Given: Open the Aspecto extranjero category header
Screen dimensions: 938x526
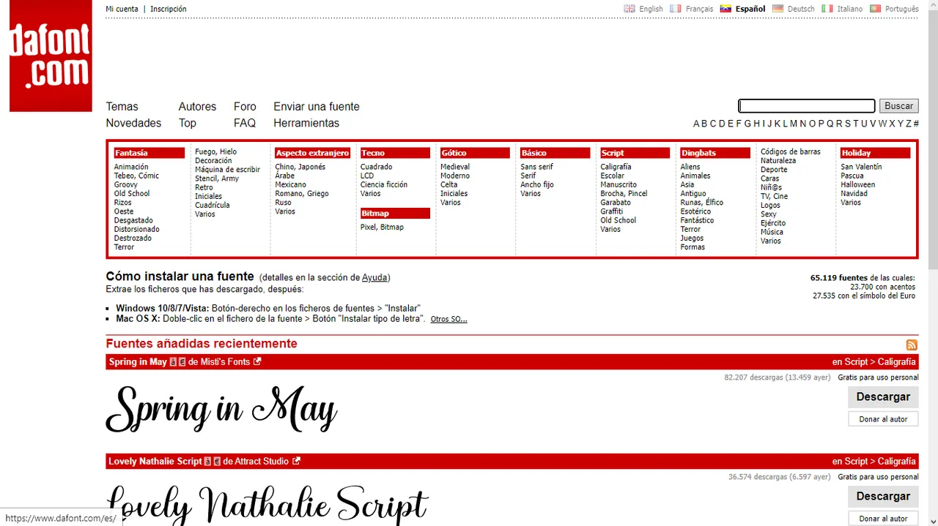Looking at the screenshot, I should click(x=312, y=153).
